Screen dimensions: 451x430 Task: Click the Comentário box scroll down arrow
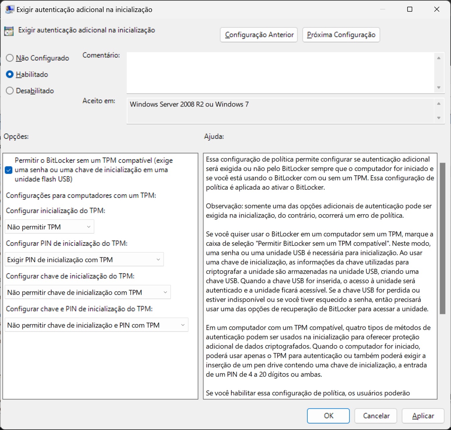coord(439,88)
